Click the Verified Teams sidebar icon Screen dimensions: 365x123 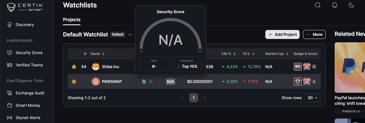pos(9,65)
